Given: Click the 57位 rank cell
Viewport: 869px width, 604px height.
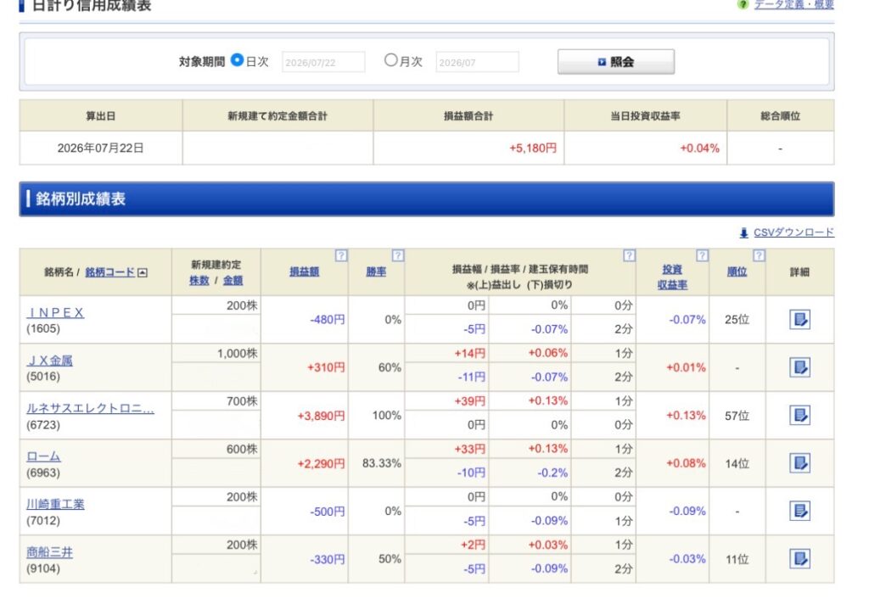Looking at the screenshot, I should 737,416.
